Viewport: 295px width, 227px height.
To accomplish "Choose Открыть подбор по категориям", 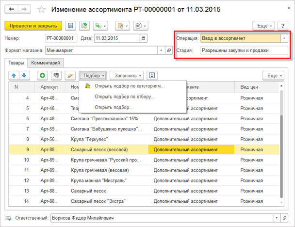I will 132,86.
